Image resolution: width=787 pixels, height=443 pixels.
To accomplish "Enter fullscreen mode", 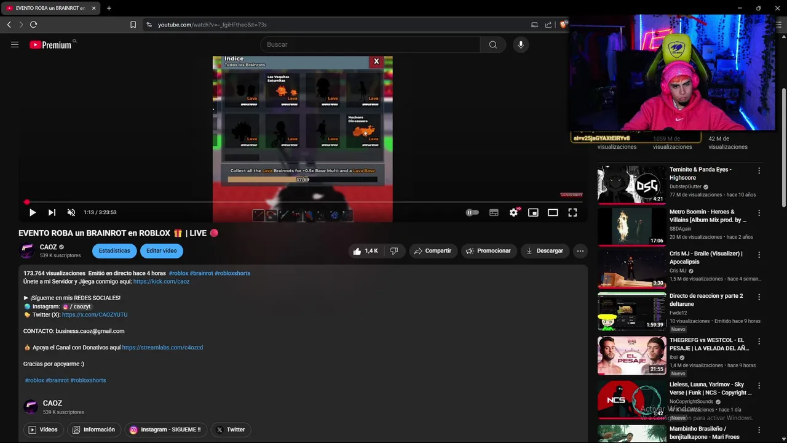I will [x=572, y=212].
